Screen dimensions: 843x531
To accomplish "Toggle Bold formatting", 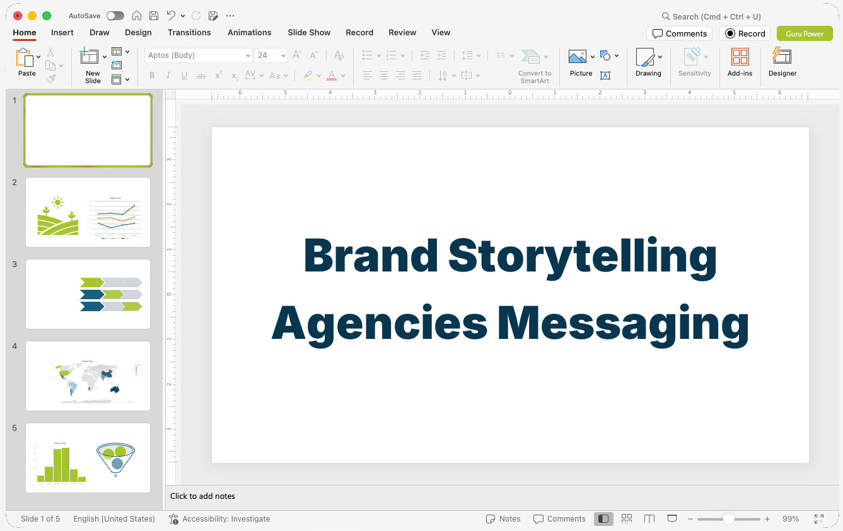I will tap(152, 76).
